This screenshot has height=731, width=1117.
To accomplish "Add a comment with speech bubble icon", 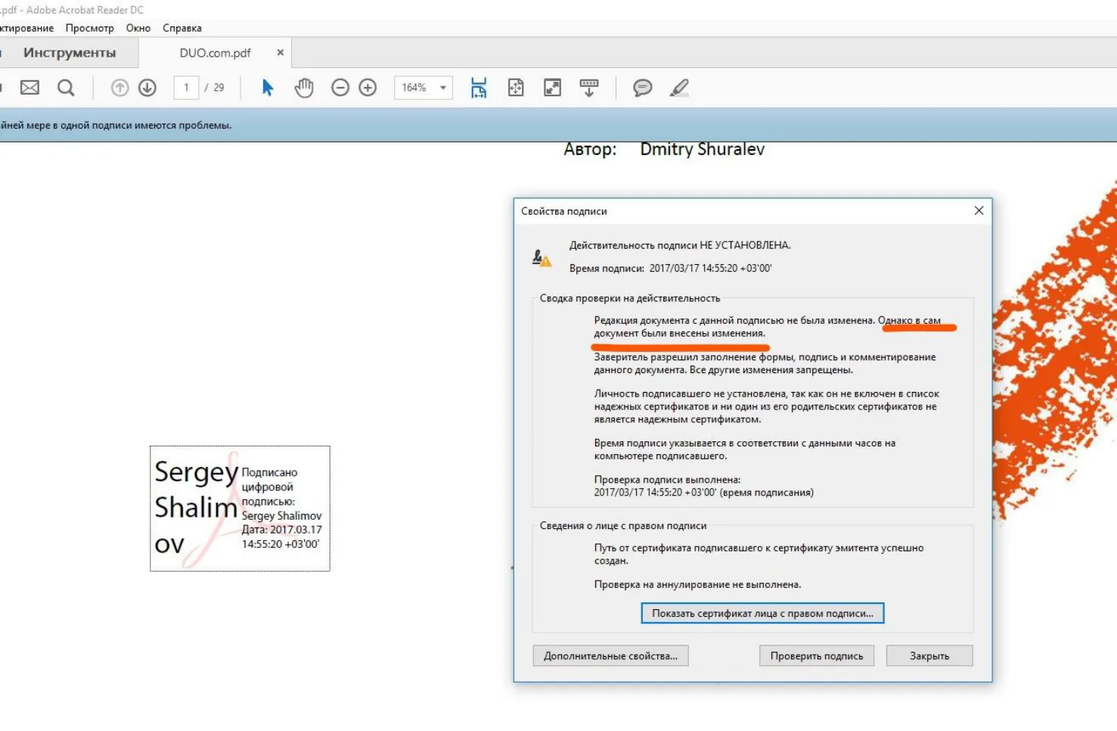I will (x=643, y=88).
